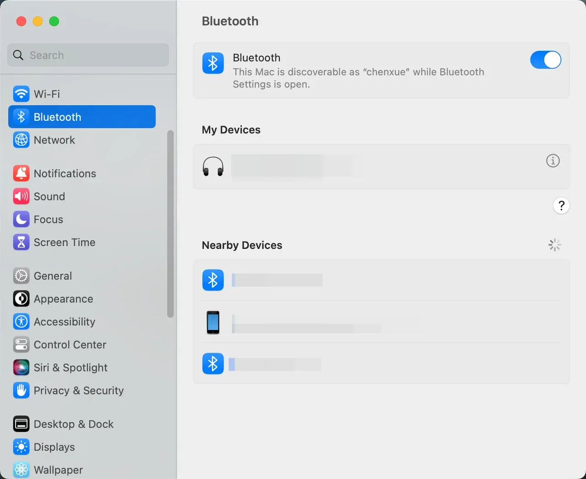Open Screen Time settings label
The height and width of the screenshot is (479, 586).
65,242
